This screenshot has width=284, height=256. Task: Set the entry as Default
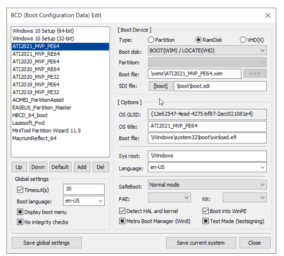(61, 167)
